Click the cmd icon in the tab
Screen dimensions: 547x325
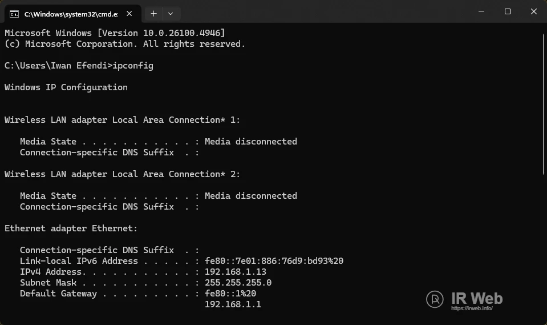(14, 13)
